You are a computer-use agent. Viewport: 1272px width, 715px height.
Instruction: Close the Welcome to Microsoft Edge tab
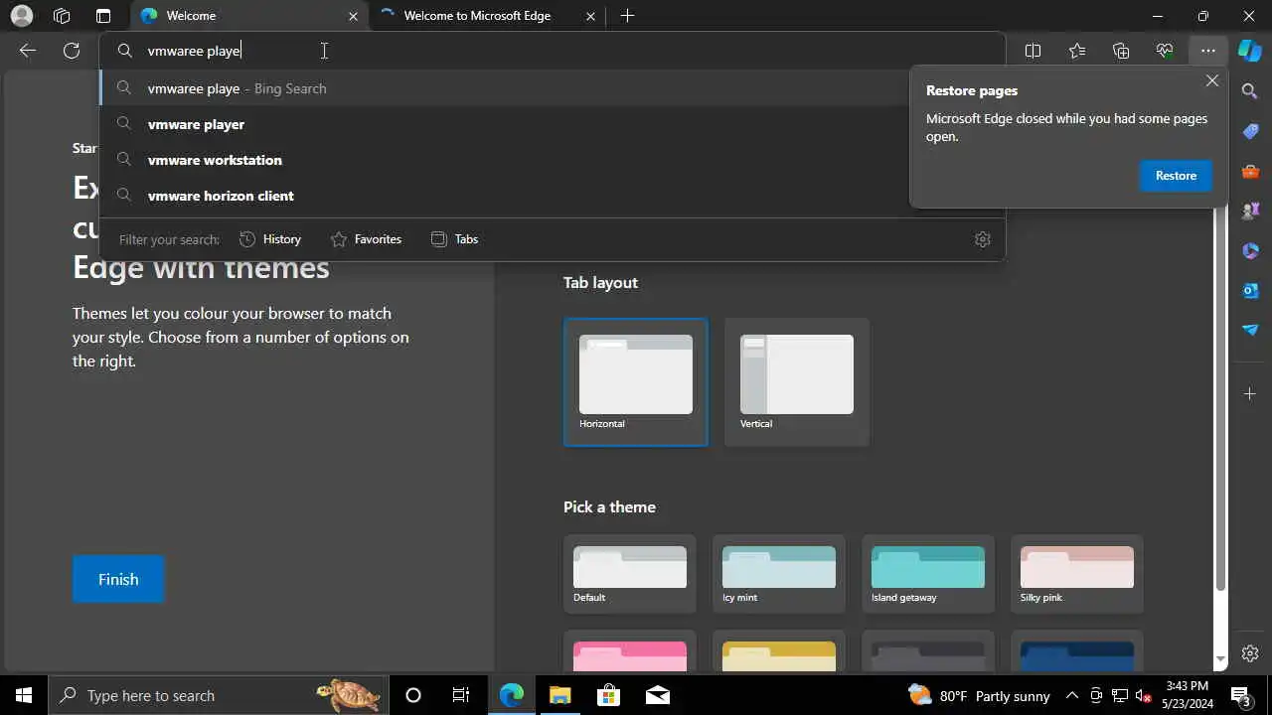pos(591,16)
